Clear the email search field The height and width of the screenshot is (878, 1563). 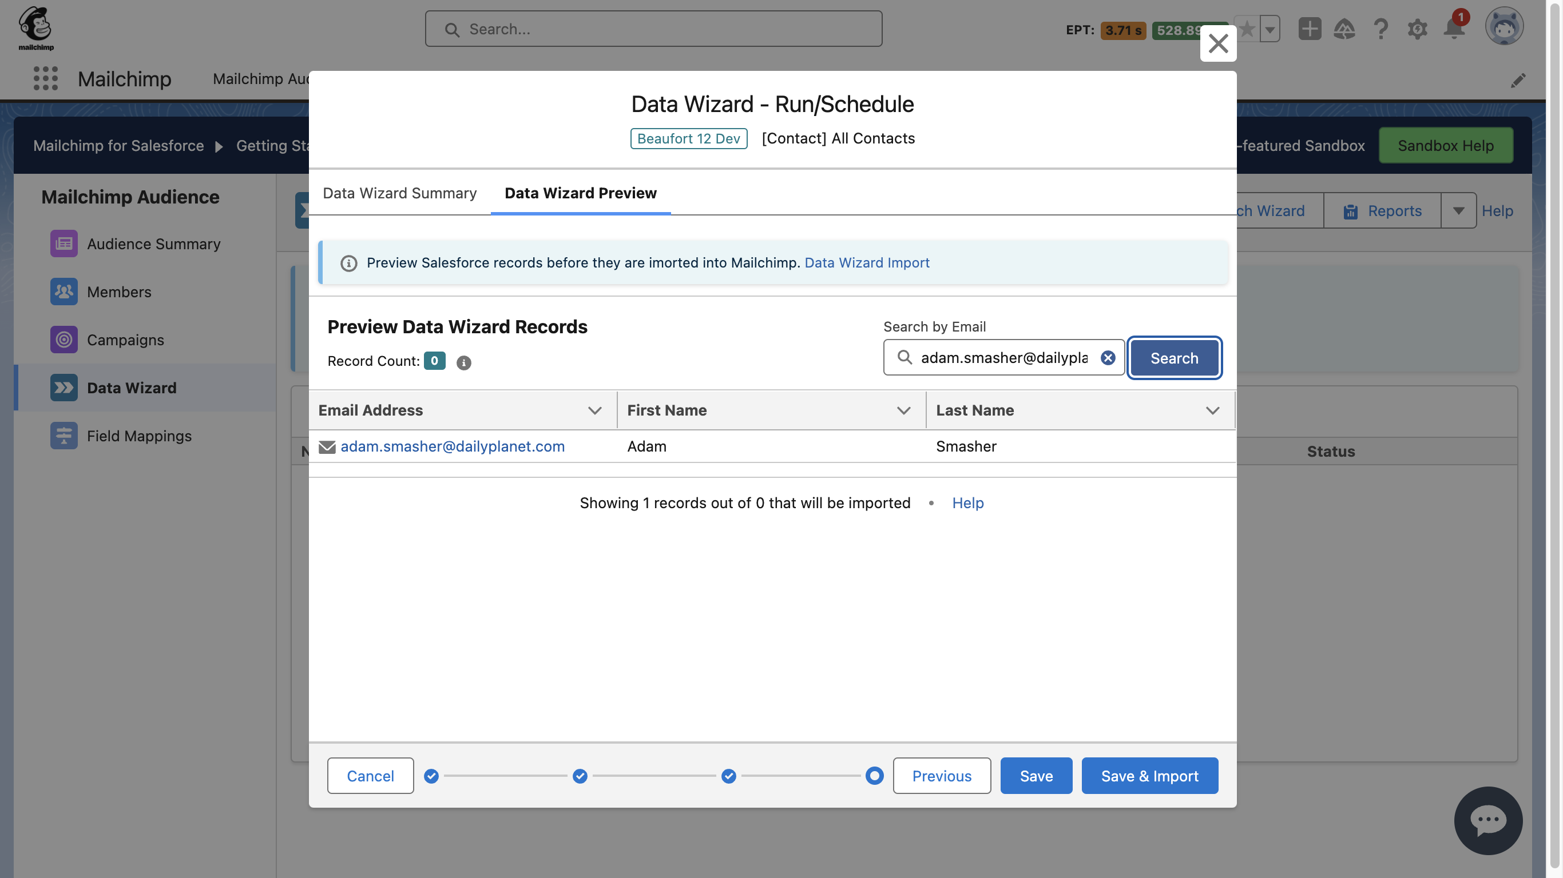(1108, 358)
